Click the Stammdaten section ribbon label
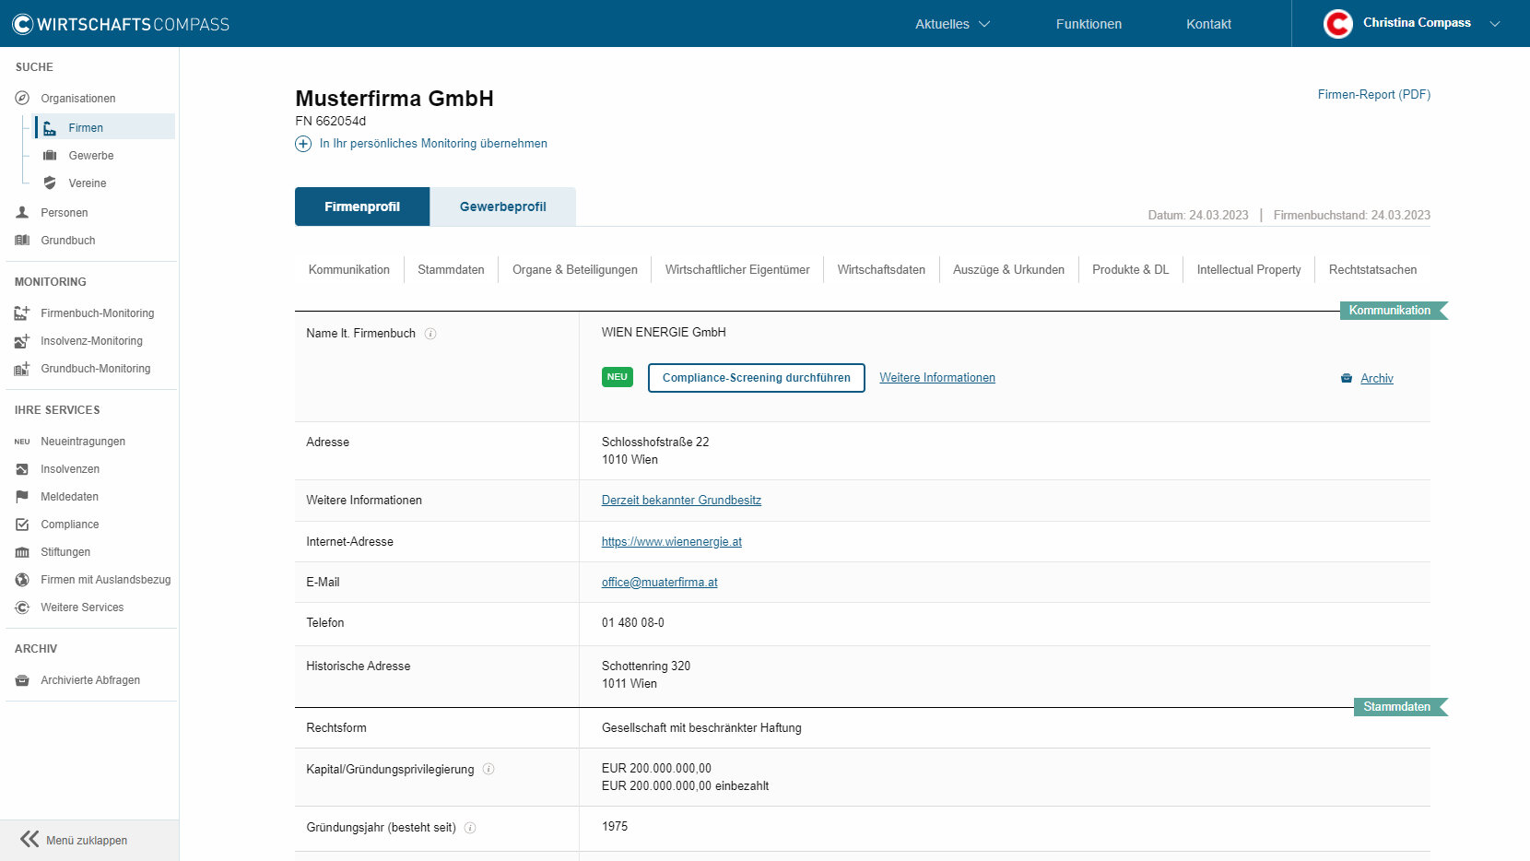This screenshot has width=1530, height=861. coord(1397,707)
